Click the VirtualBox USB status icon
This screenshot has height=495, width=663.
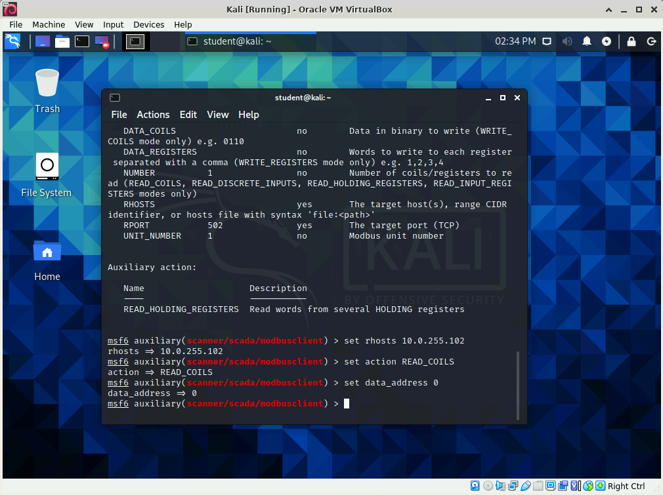(x=526, y=486)
